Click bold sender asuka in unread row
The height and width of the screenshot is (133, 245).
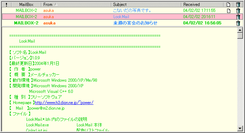[49, 23]
